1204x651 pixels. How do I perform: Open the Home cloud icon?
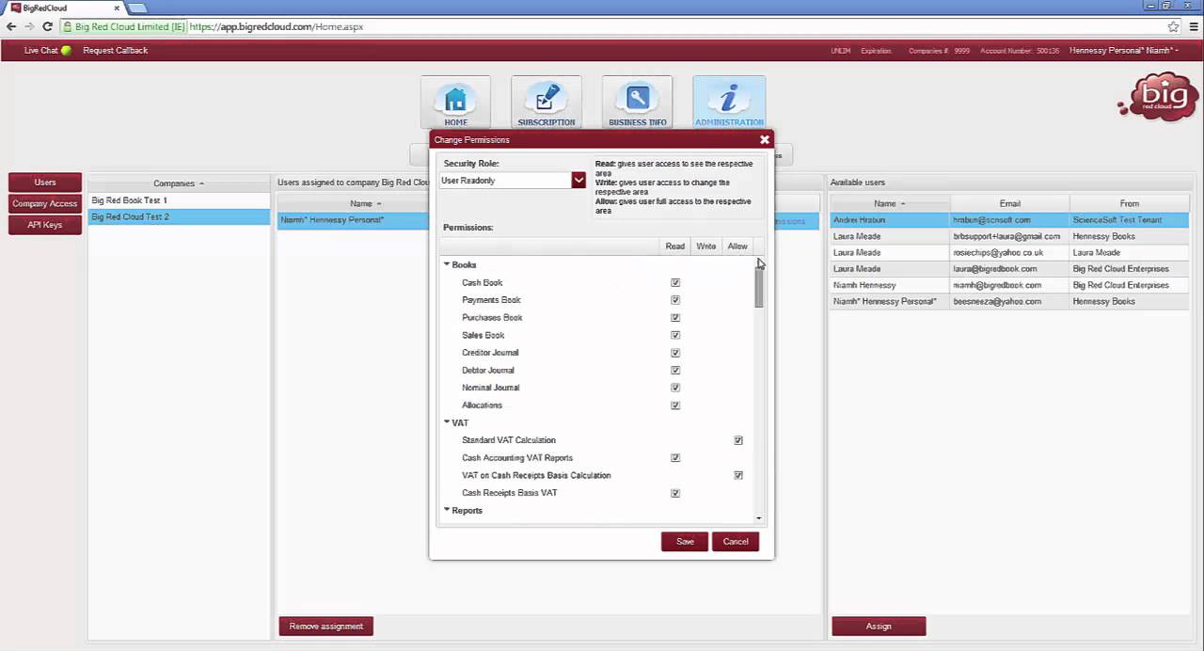click(x=455, y=103)
